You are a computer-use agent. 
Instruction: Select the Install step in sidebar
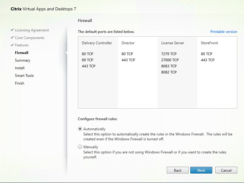(20, 68)
